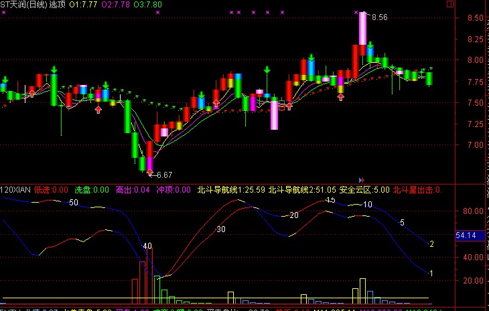
Task: Click the leftmost green down arrow signal
Action: pos(5,80)
